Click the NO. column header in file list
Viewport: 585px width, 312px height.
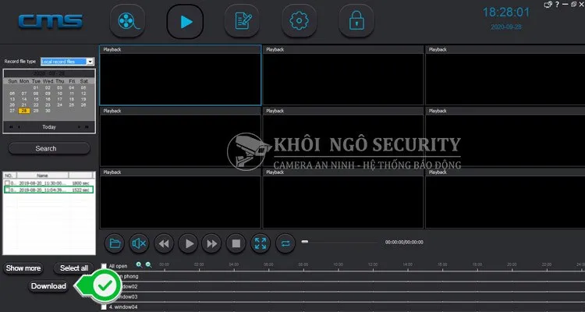[9, 175]
